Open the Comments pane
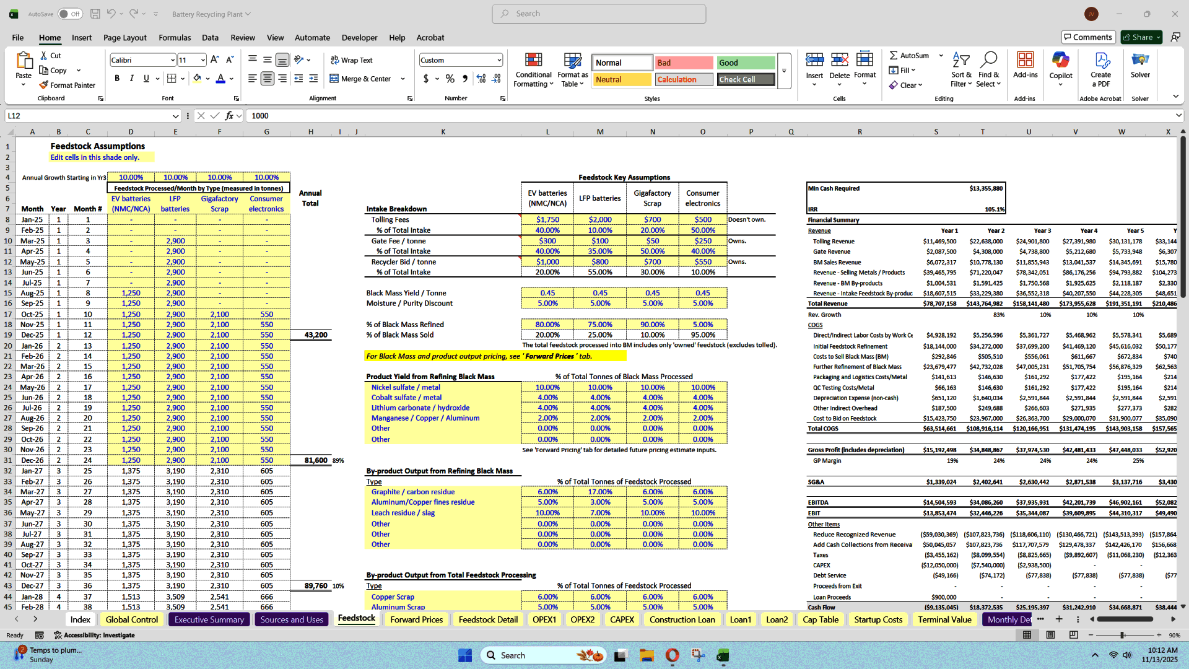1189x669 pixels. pos(1088,37)
